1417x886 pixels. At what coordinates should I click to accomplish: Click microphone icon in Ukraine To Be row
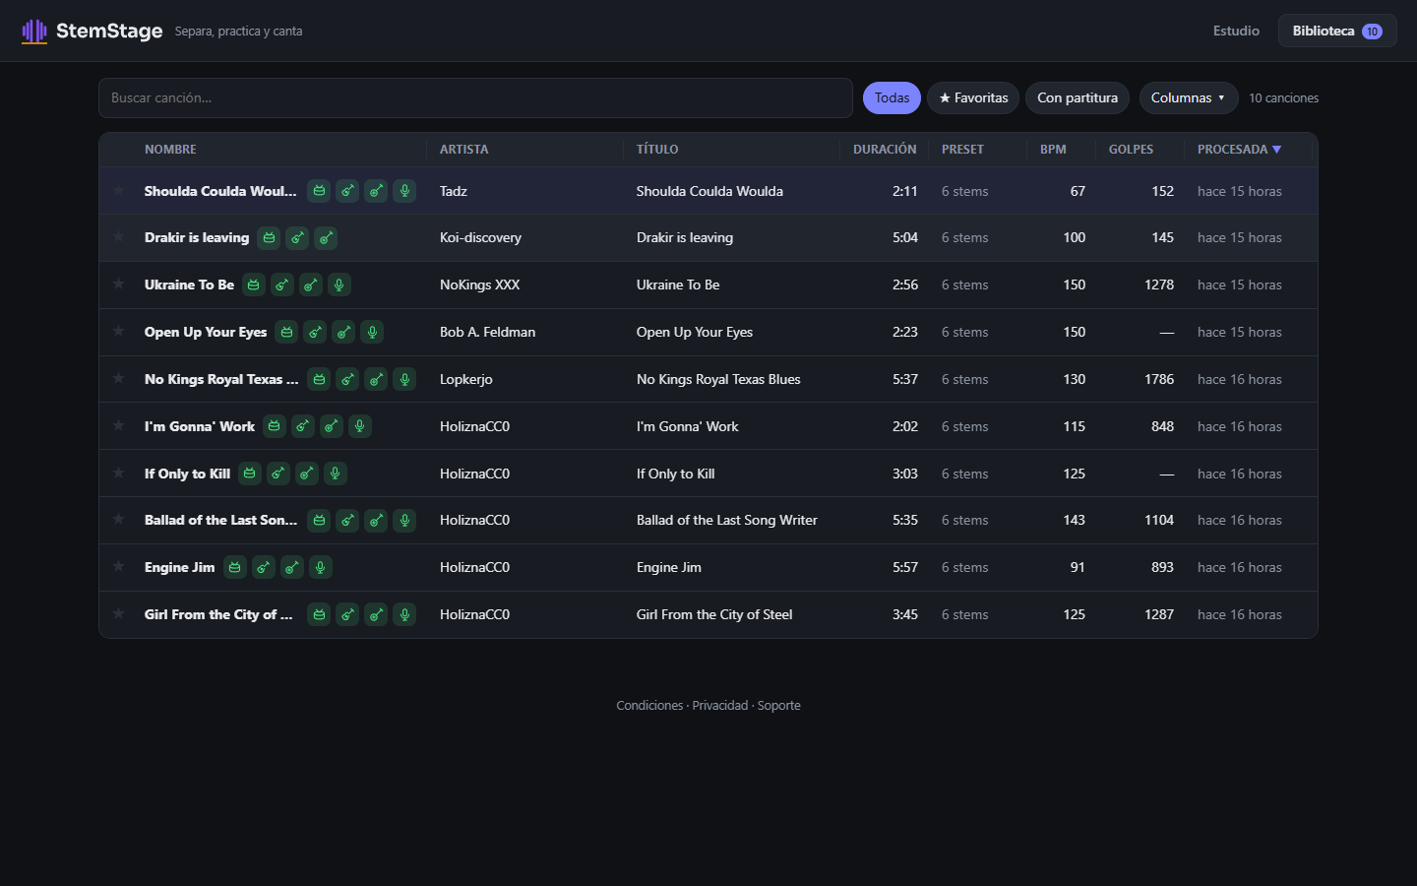(339, 285)
